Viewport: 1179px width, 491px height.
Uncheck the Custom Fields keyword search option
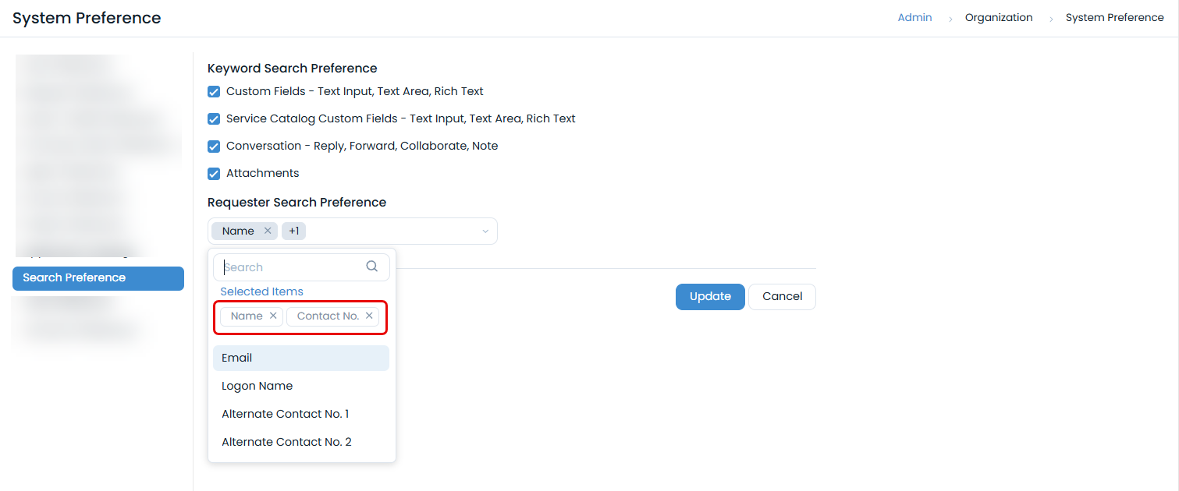tap(214, 91)
